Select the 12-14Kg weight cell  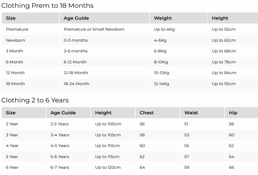(178, 84)
